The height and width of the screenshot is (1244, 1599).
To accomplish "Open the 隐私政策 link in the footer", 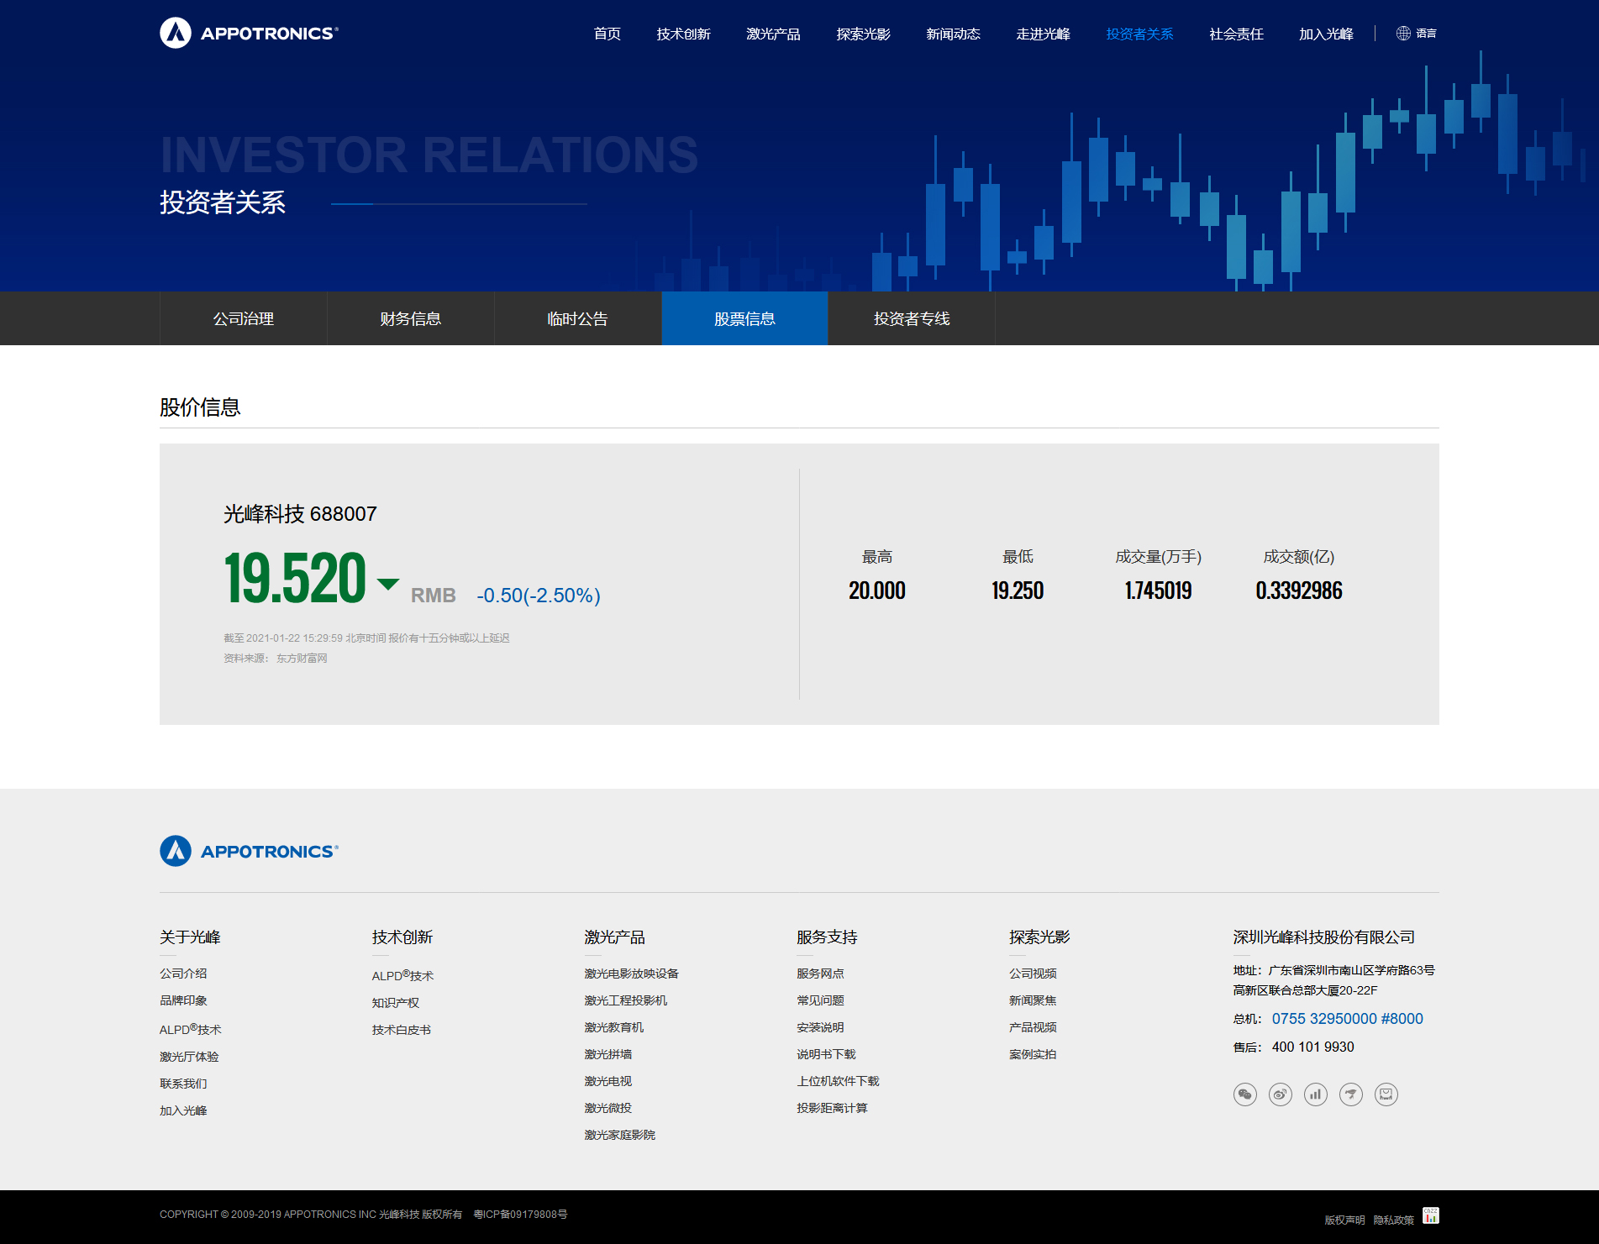I will pyautogui.click(x=1393, y=1220).
